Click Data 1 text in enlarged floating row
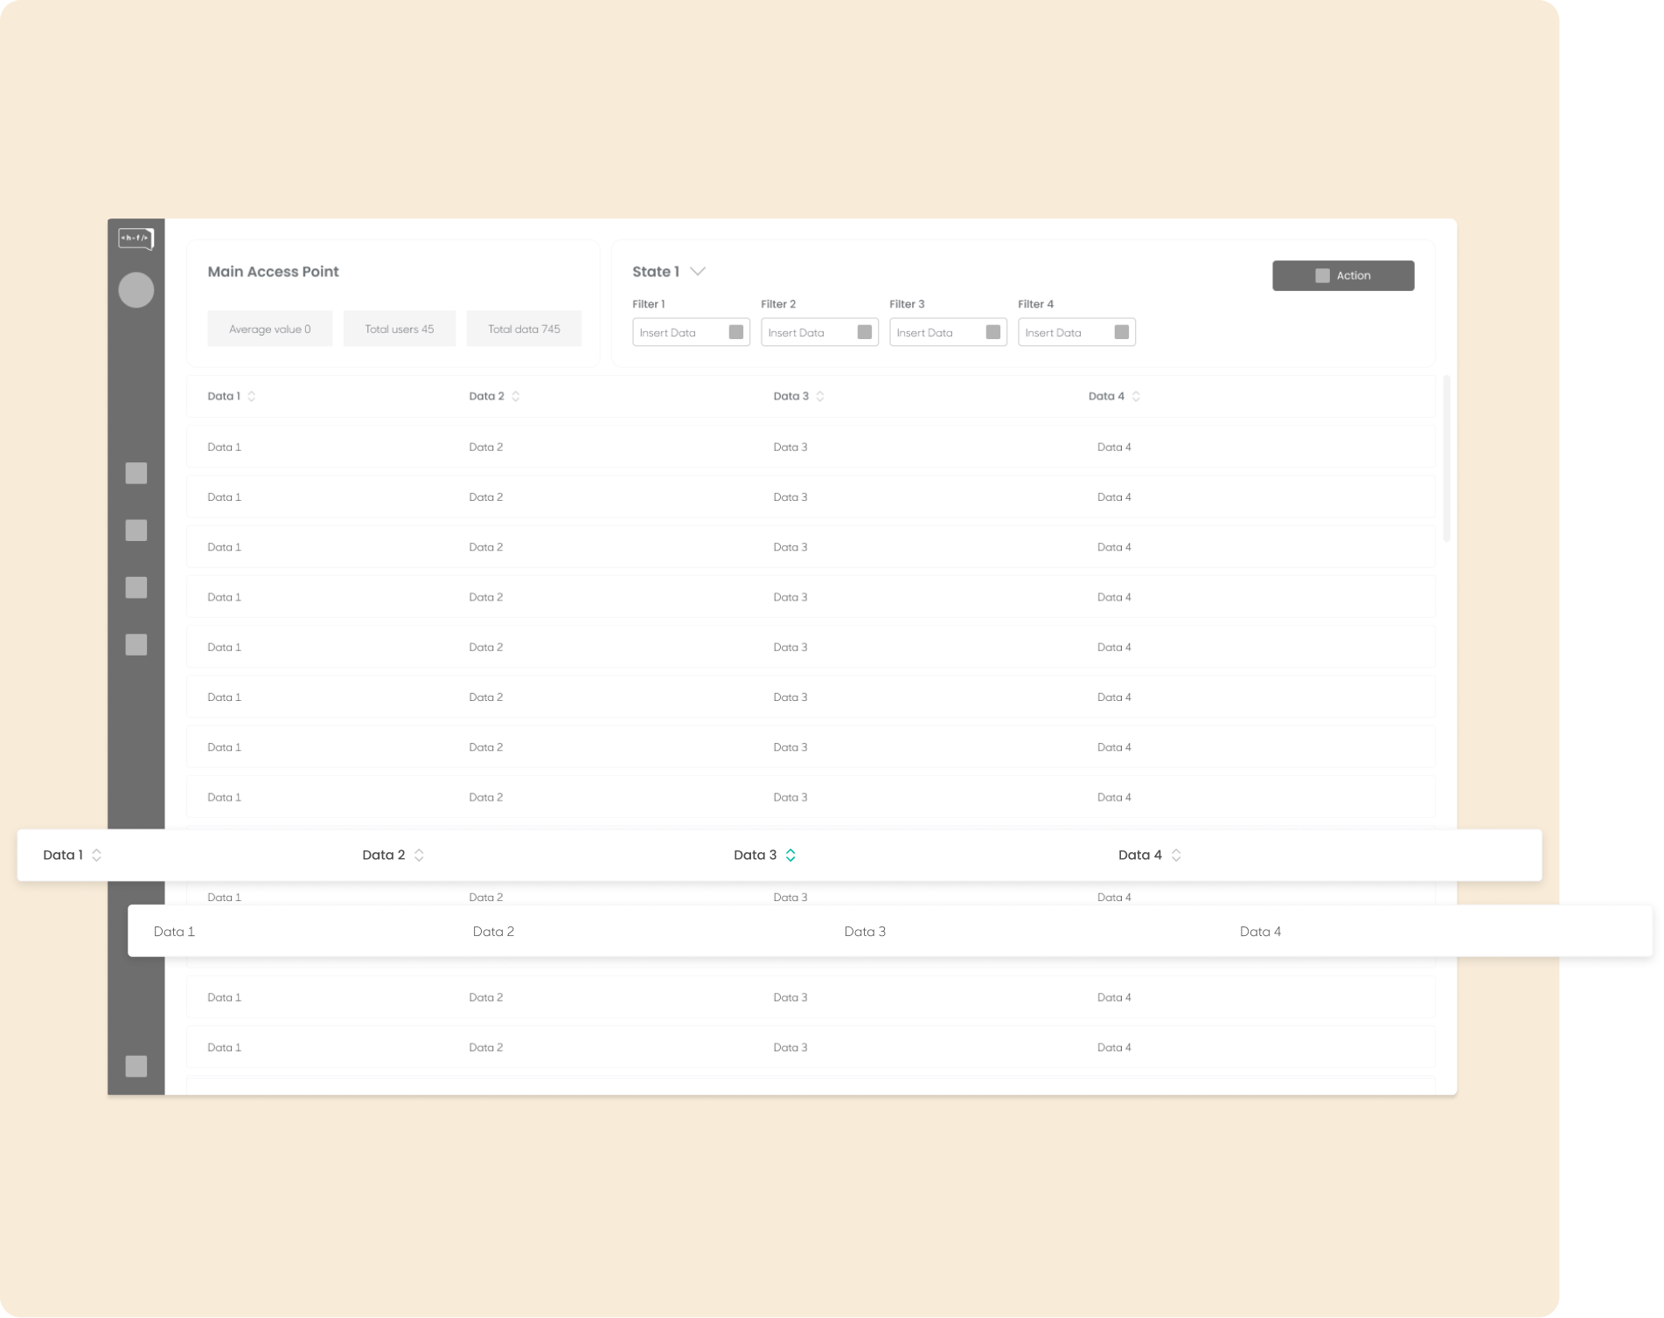The height and width of the screenshot is (1318, 1664). click(175, 932)
